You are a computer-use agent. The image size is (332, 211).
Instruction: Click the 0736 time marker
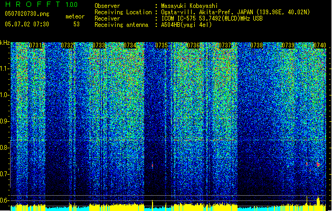point(193,45)
